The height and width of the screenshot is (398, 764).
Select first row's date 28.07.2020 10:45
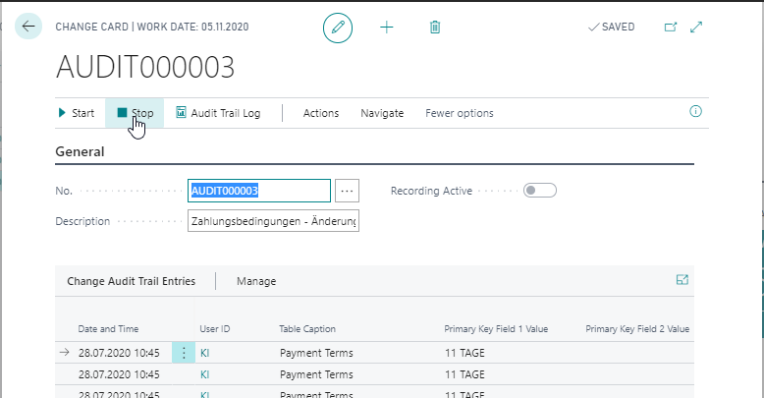point(119,353)
